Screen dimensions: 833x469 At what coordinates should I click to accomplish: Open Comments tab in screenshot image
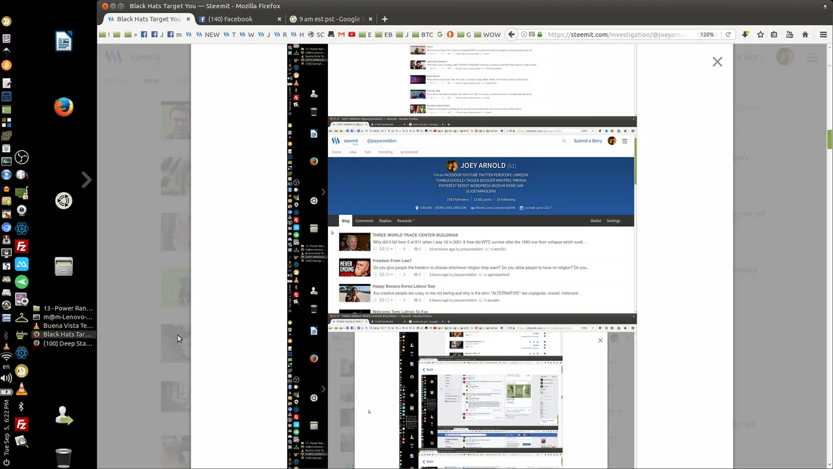pyautogui.click(x=364, y=221)
